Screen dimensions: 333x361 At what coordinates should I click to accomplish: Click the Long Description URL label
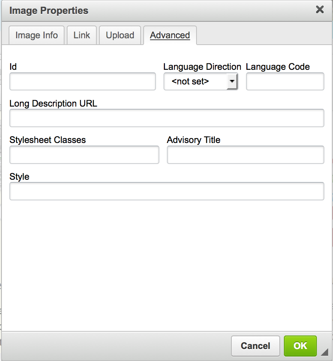tap(53, 104)
